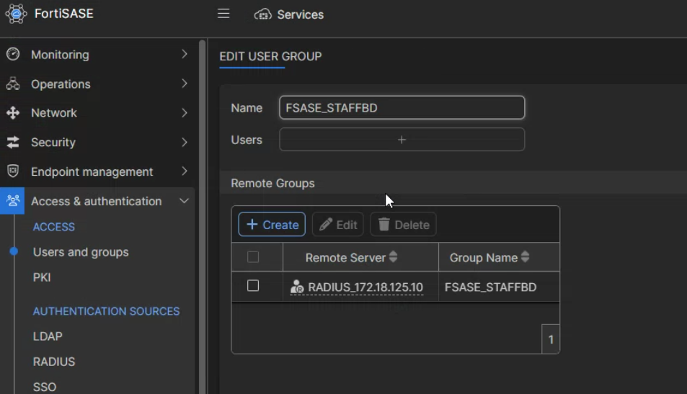The image size is (687, 394).
Task: Click the Operations icon in sidebar
Action: click(x=12, y=84)
